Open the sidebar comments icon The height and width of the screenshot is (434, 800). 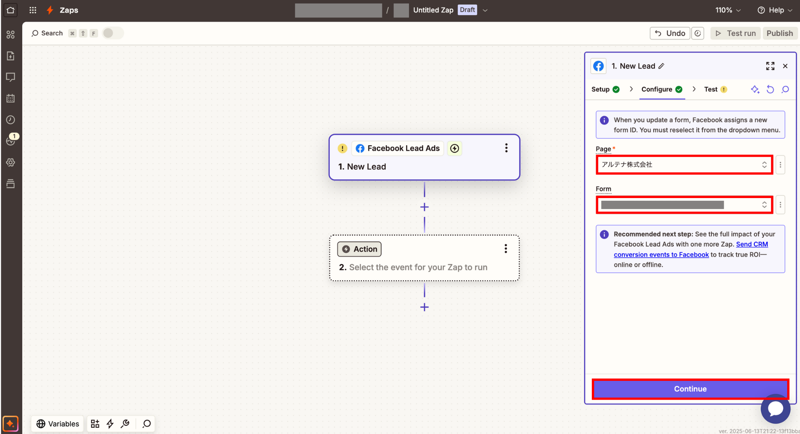[x=11, y=77]
